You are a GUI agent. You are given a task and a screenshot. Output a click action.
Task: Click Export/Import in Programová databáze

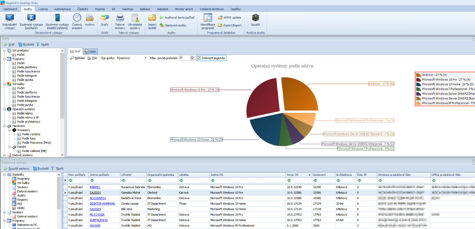click(x=230, y=25)
